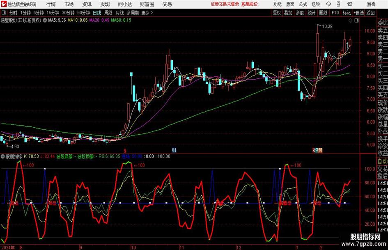Image resolution: width=388 pixels, height=250 pixels.
Task: Open the 交易 menu
Action: click(167, 4)
